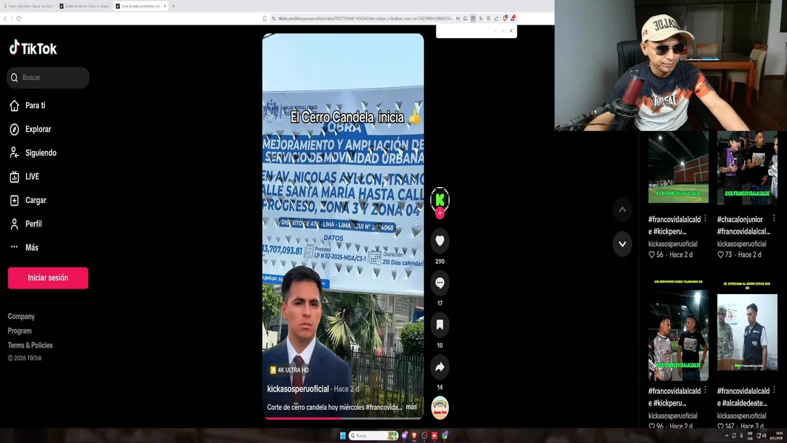Show hidden system tray icons
This screenshot has width=787, height=443.
tap(726, 436)
